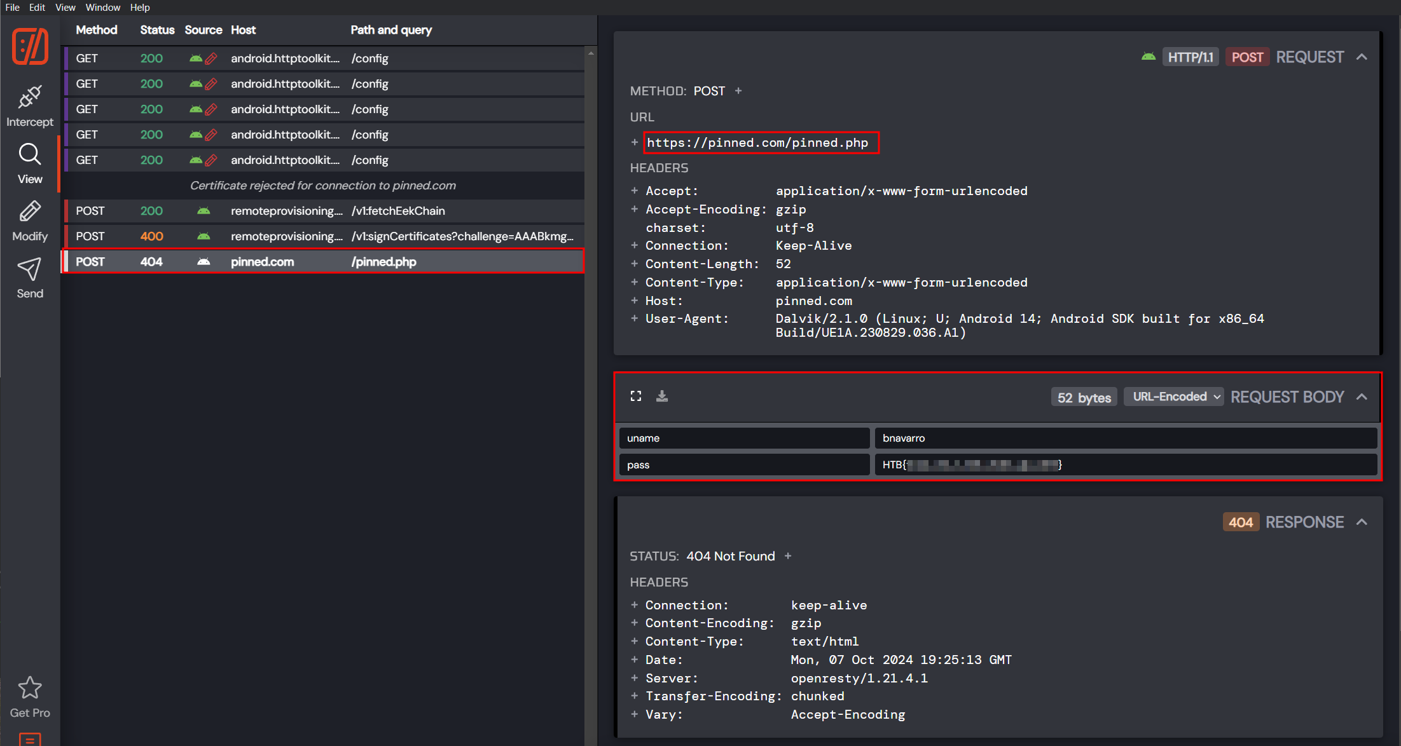This screenshot has height=746, width=1401.
Task: Sort by Method column header
Action: (97, 30)
